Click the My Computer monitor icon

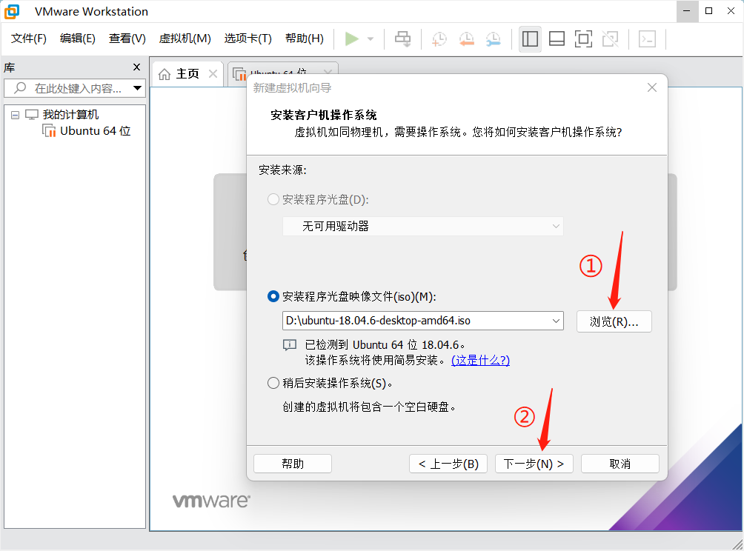32,114
